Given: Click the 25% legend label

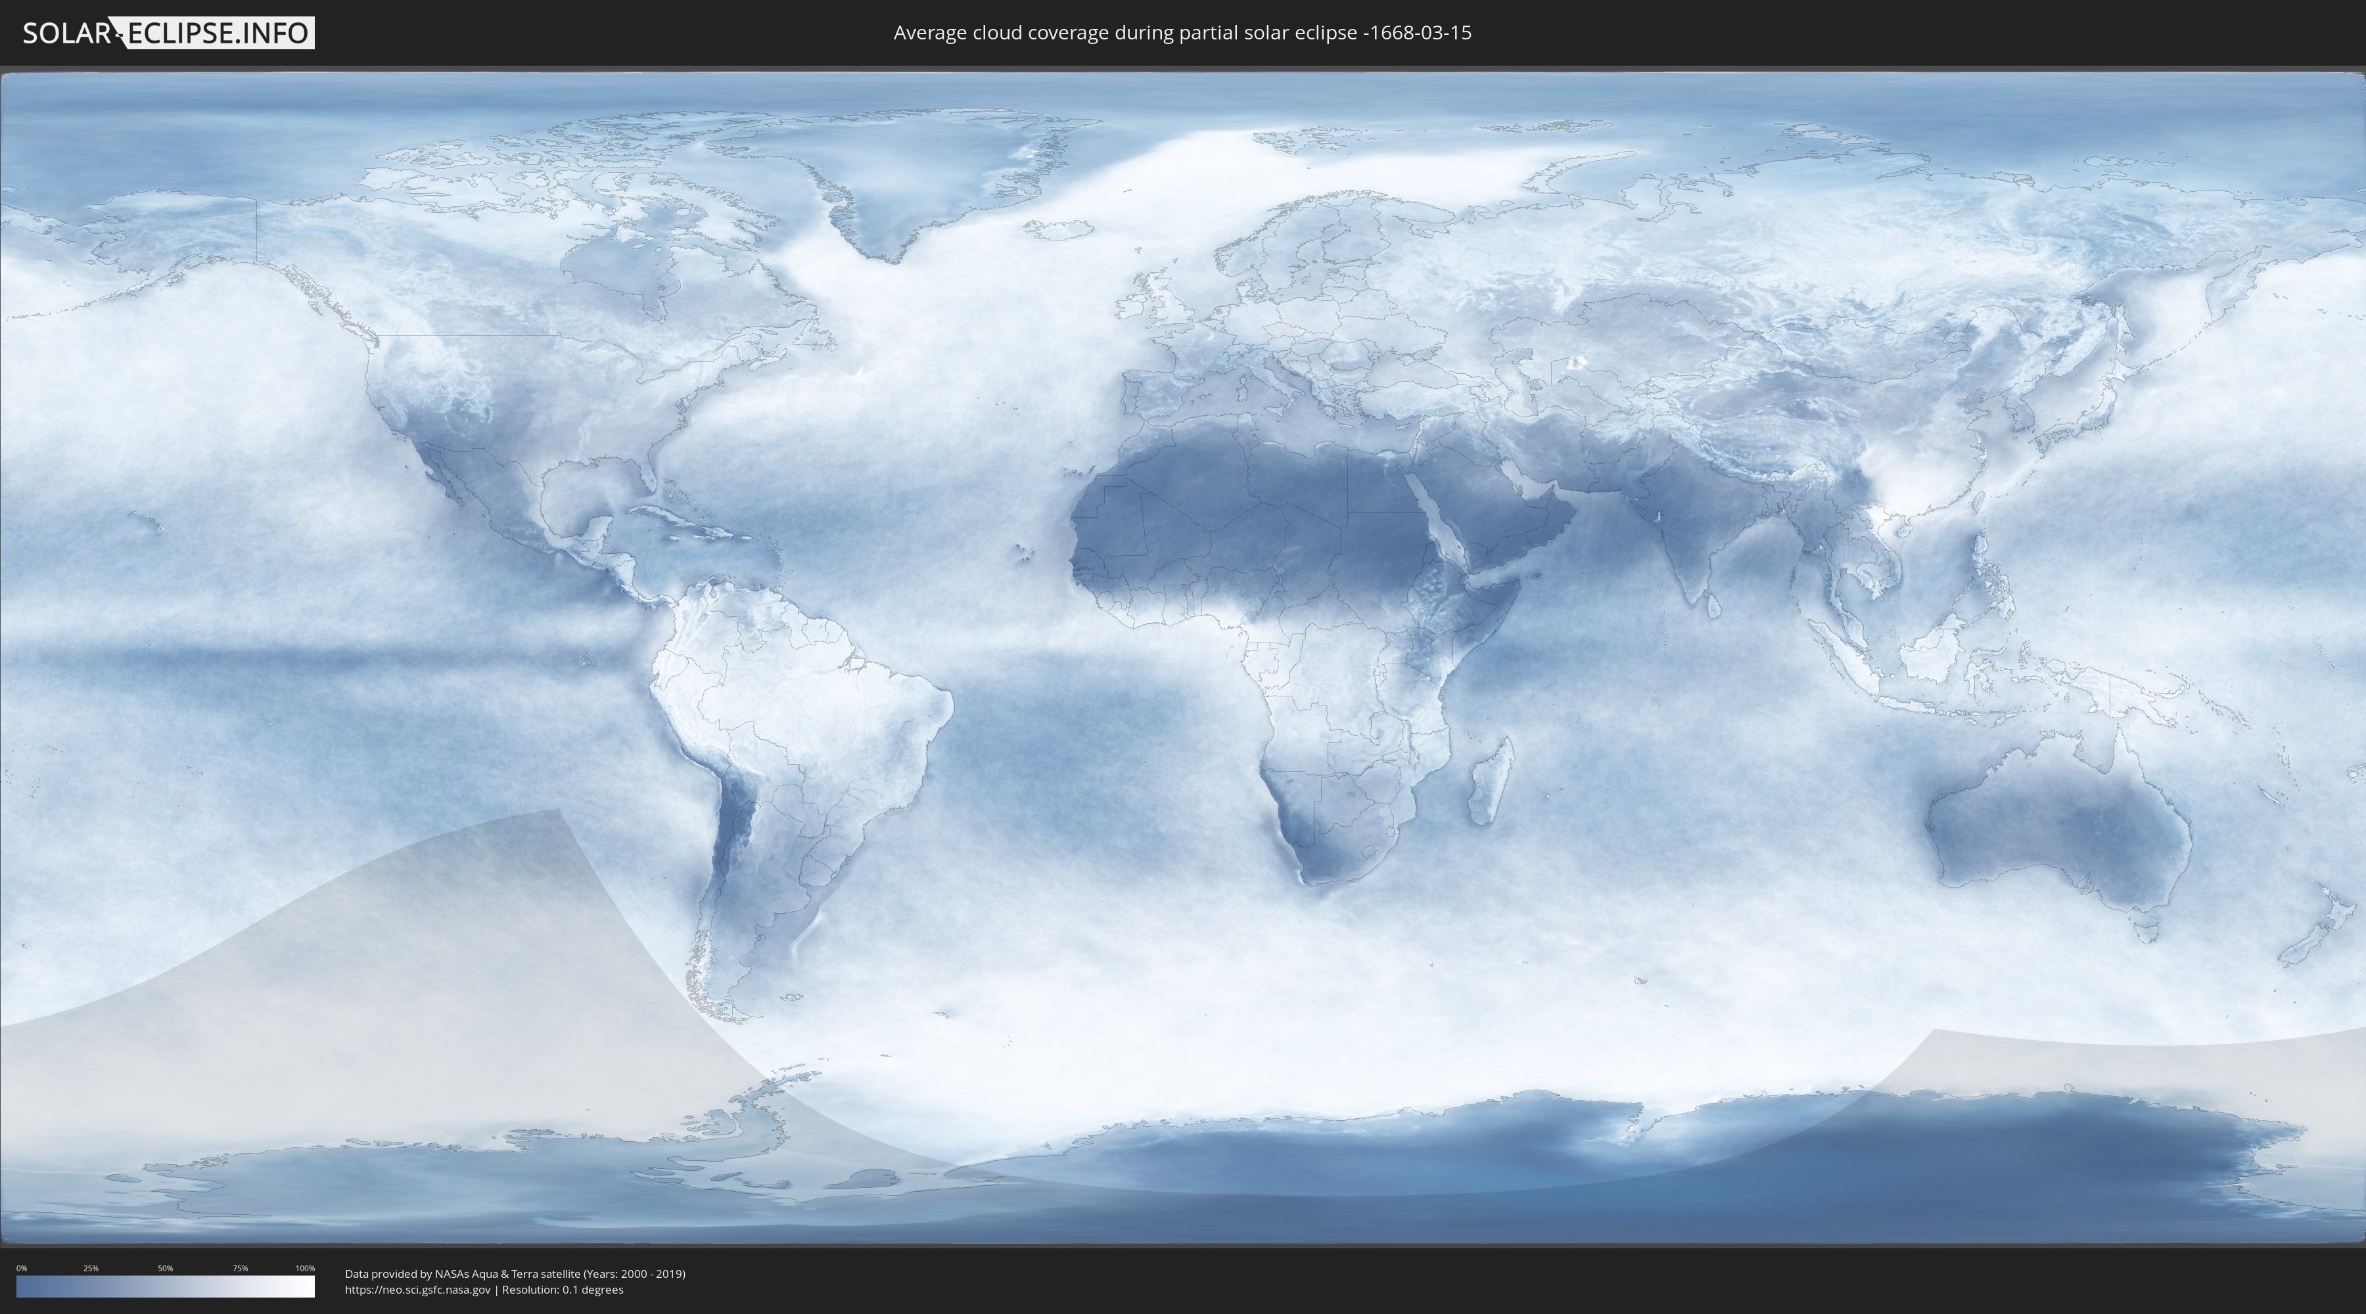Looking at the screenshot, I should click(91, 1268).
